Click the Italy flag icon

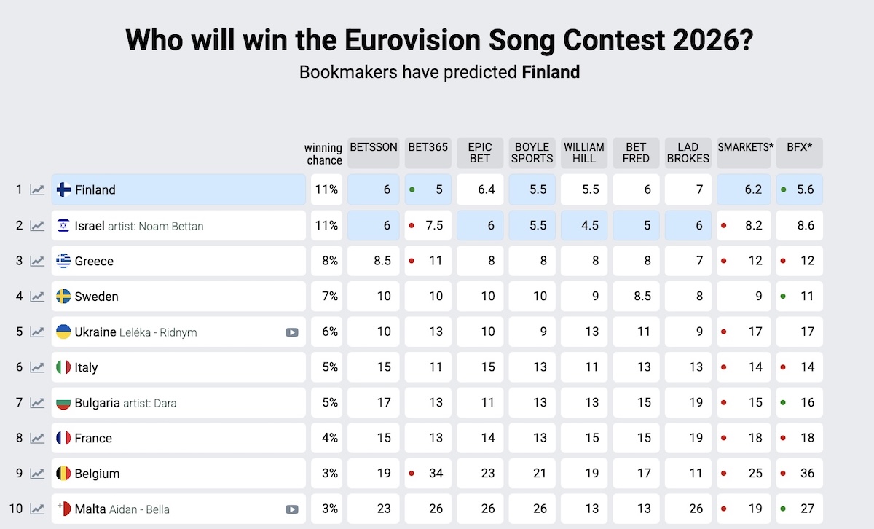point(63,367)
